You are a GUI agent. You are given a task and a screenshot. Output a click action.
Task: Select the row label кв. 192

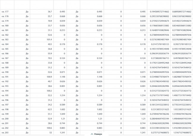(5, 81)
